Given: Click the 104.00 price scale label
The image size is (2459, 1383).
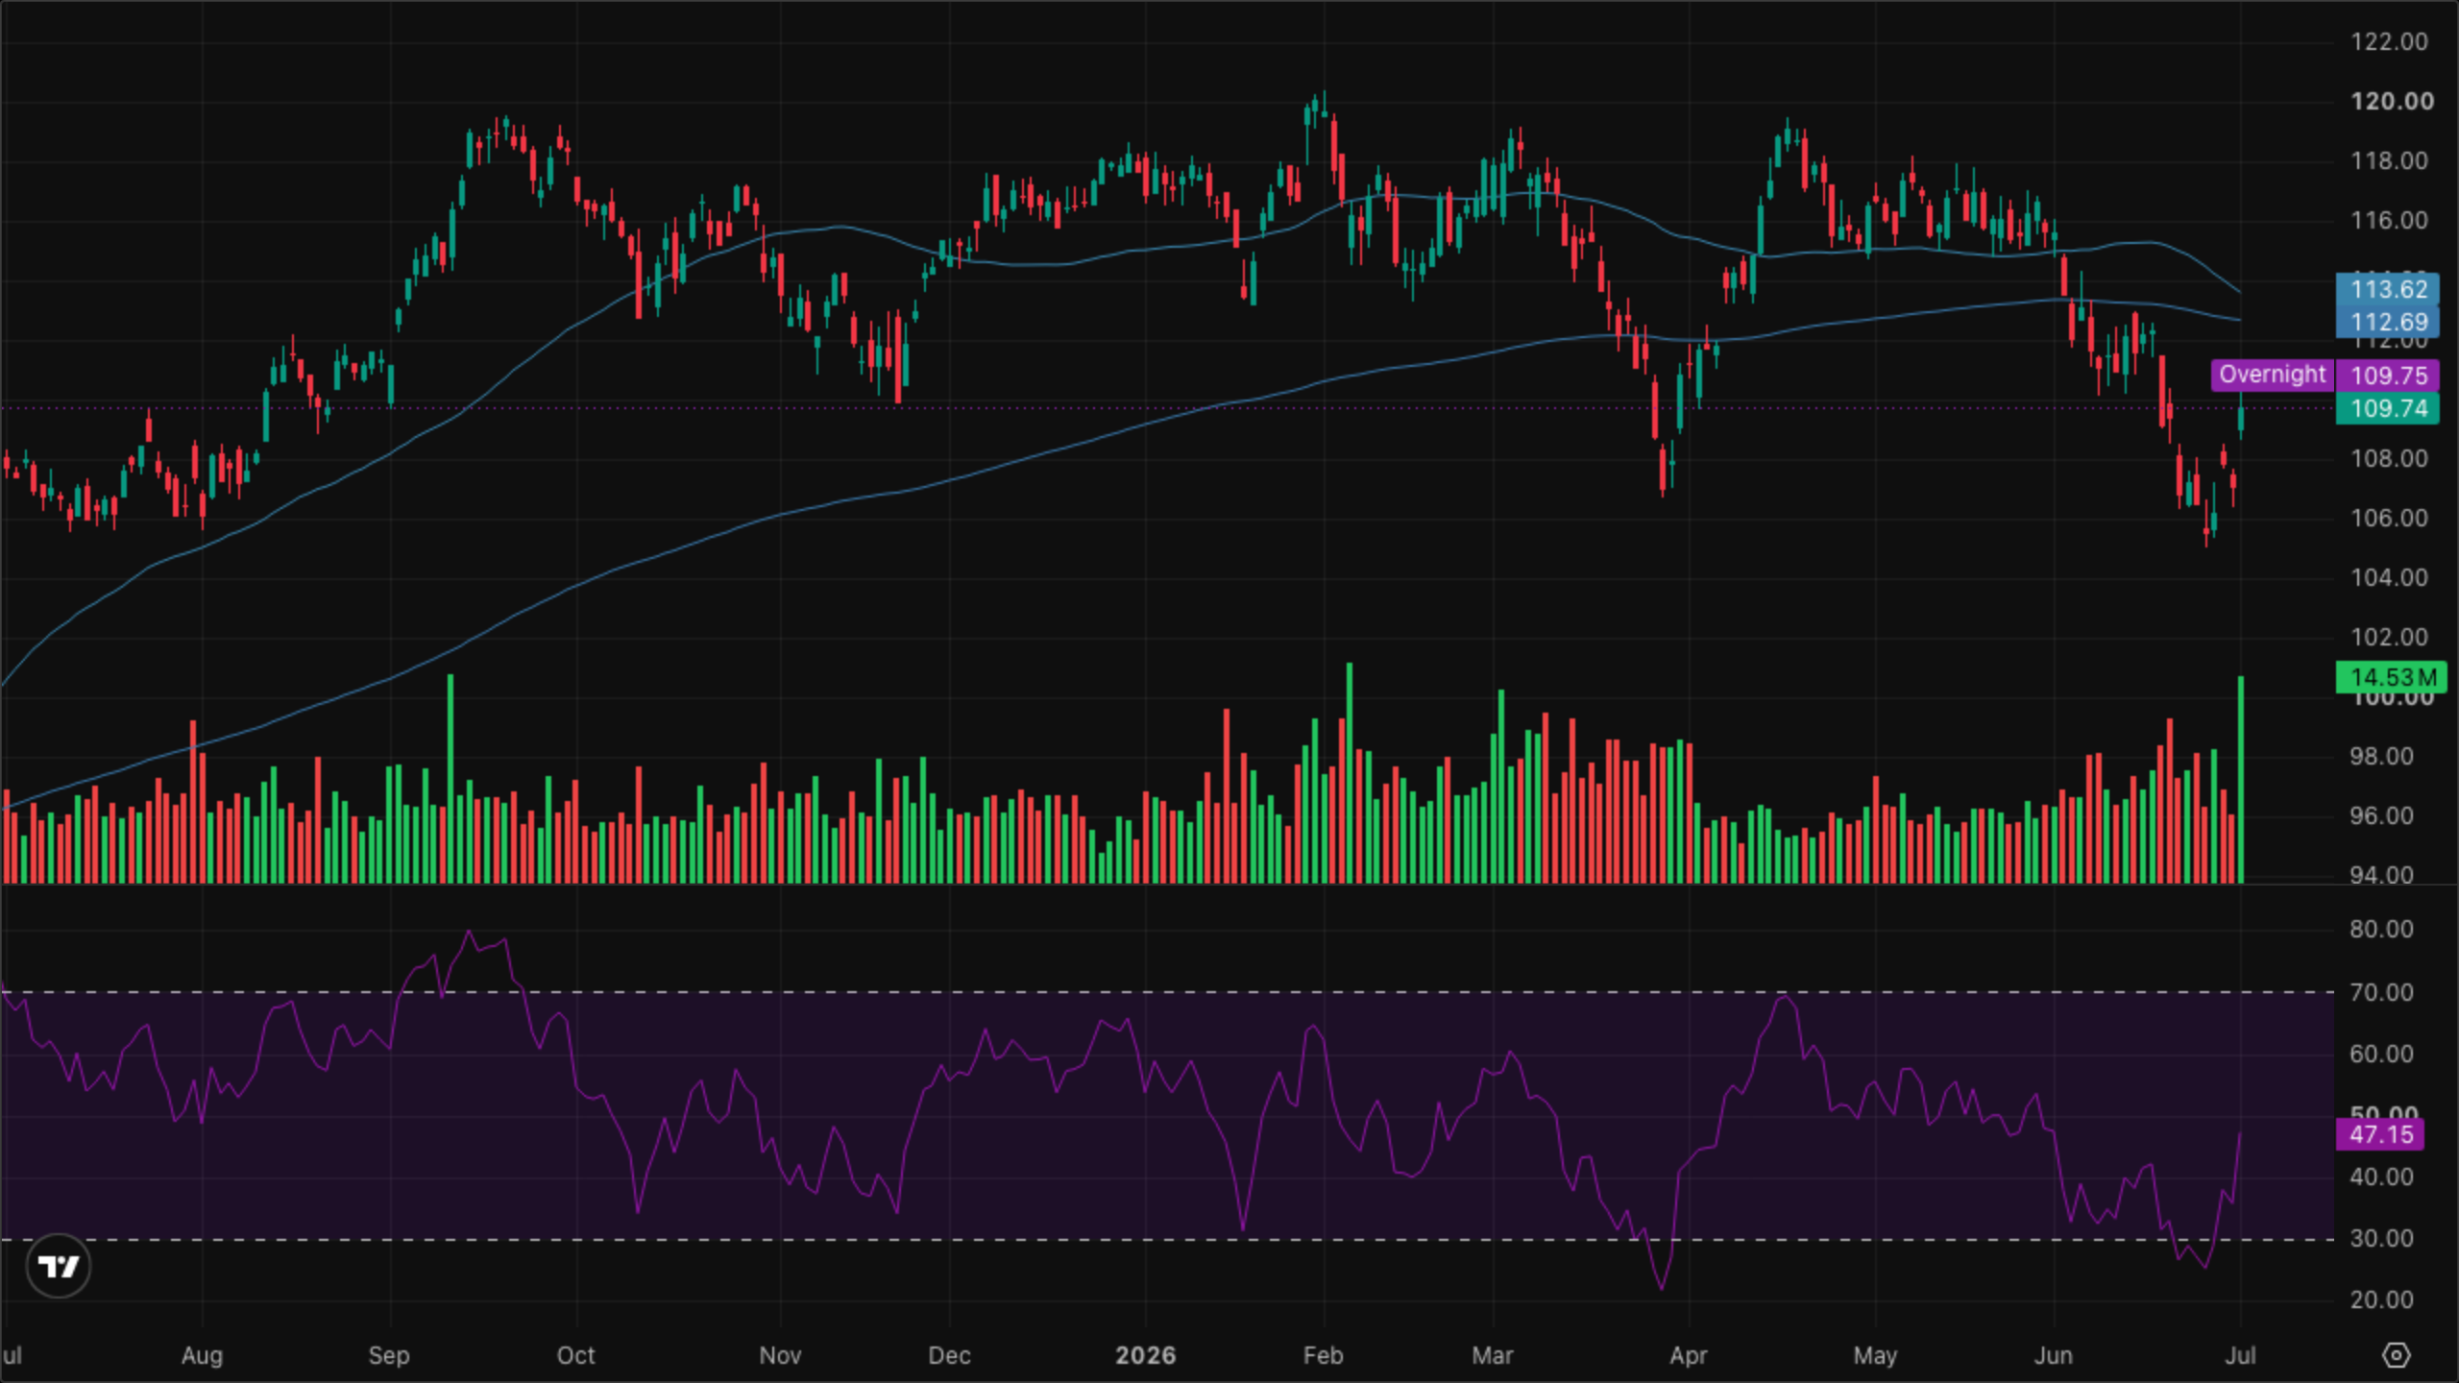Looking at the screenshot, I should (x=2389, y=577).
